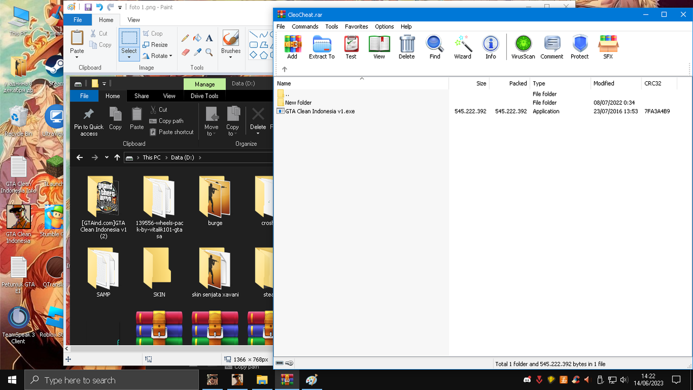693x390 pixels.
Task: Click the Back arrow in File Explorer
Action: [x=80, y=158]
